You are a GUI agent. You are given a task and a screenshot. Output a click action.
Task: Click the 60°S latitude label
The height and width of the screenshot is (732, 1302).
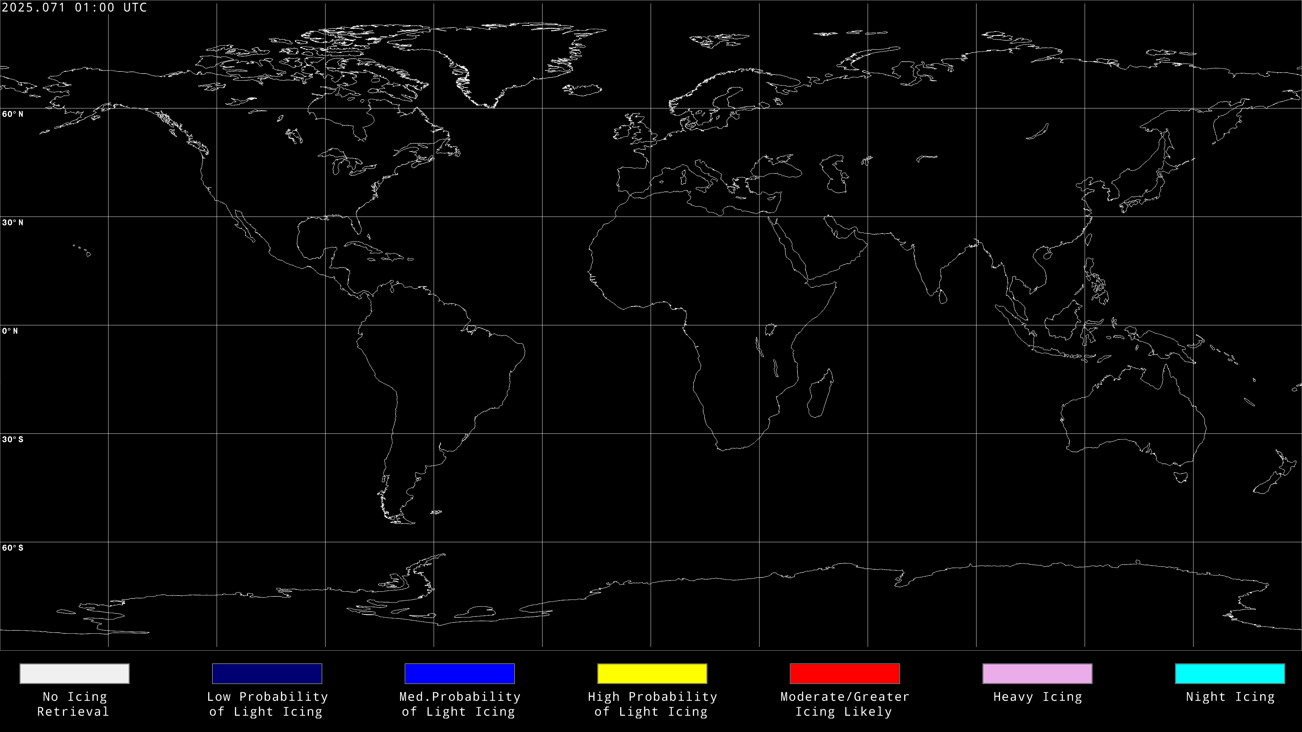pyautogui.click(x=13, y=548)
